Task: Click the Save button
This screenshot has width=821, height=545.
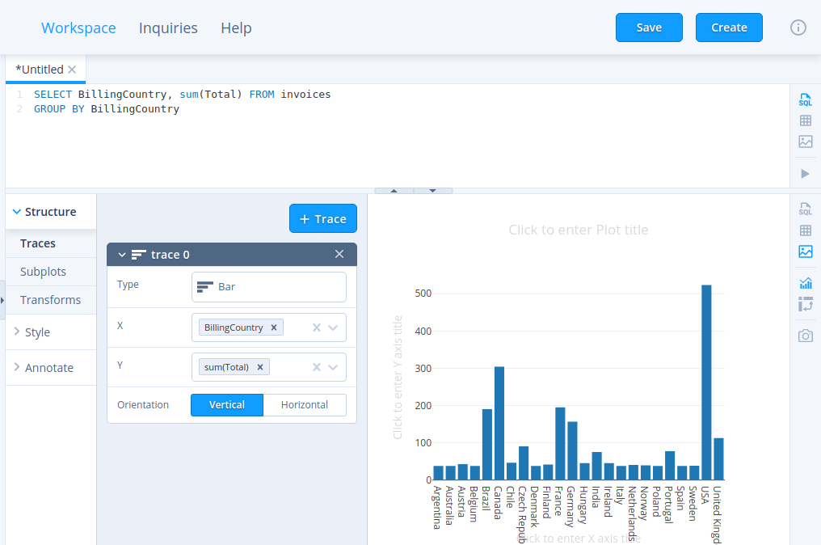Action: point(649,27)
